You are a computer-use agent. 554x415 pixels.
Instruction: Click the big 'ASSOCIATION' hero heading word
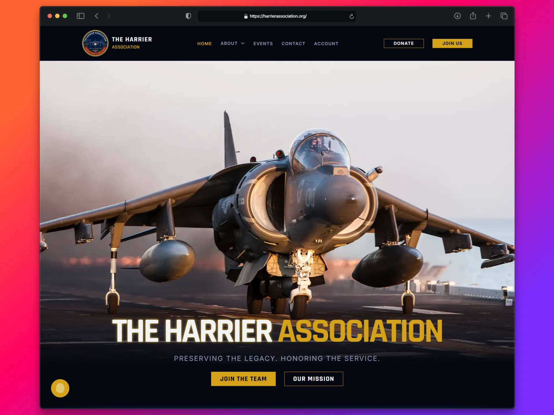pyautogui.click(x=360, y=331)
